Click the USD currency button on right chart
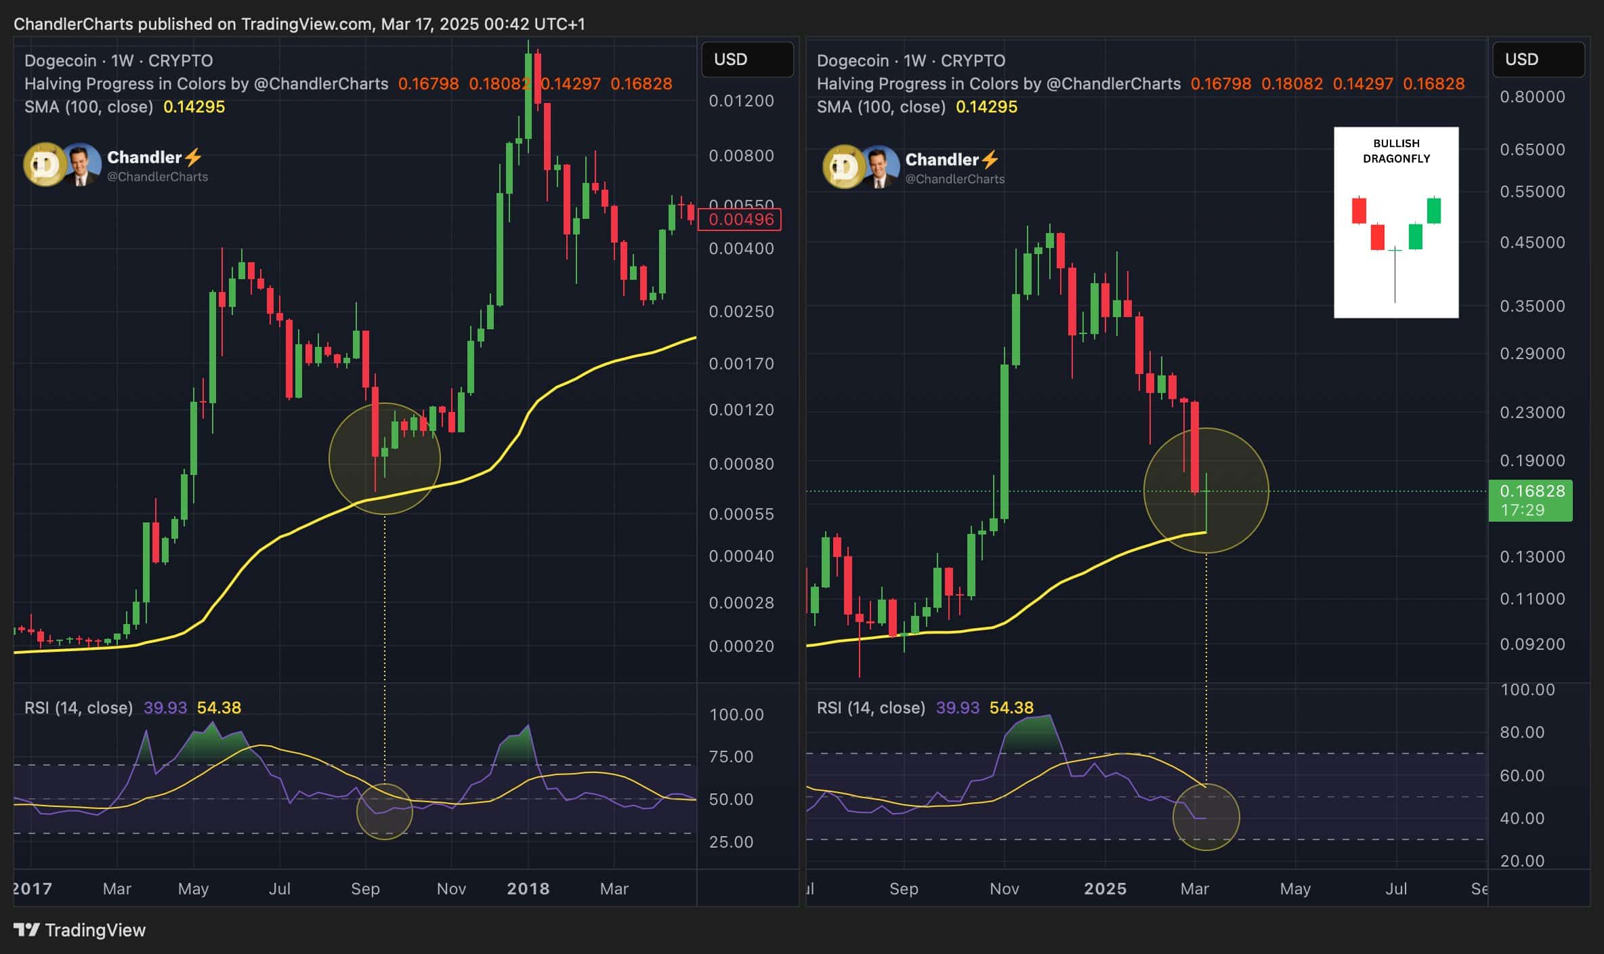 click(x=1539, y=60)
